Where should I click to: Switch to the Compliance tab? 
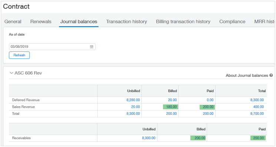tap(232, 21)
